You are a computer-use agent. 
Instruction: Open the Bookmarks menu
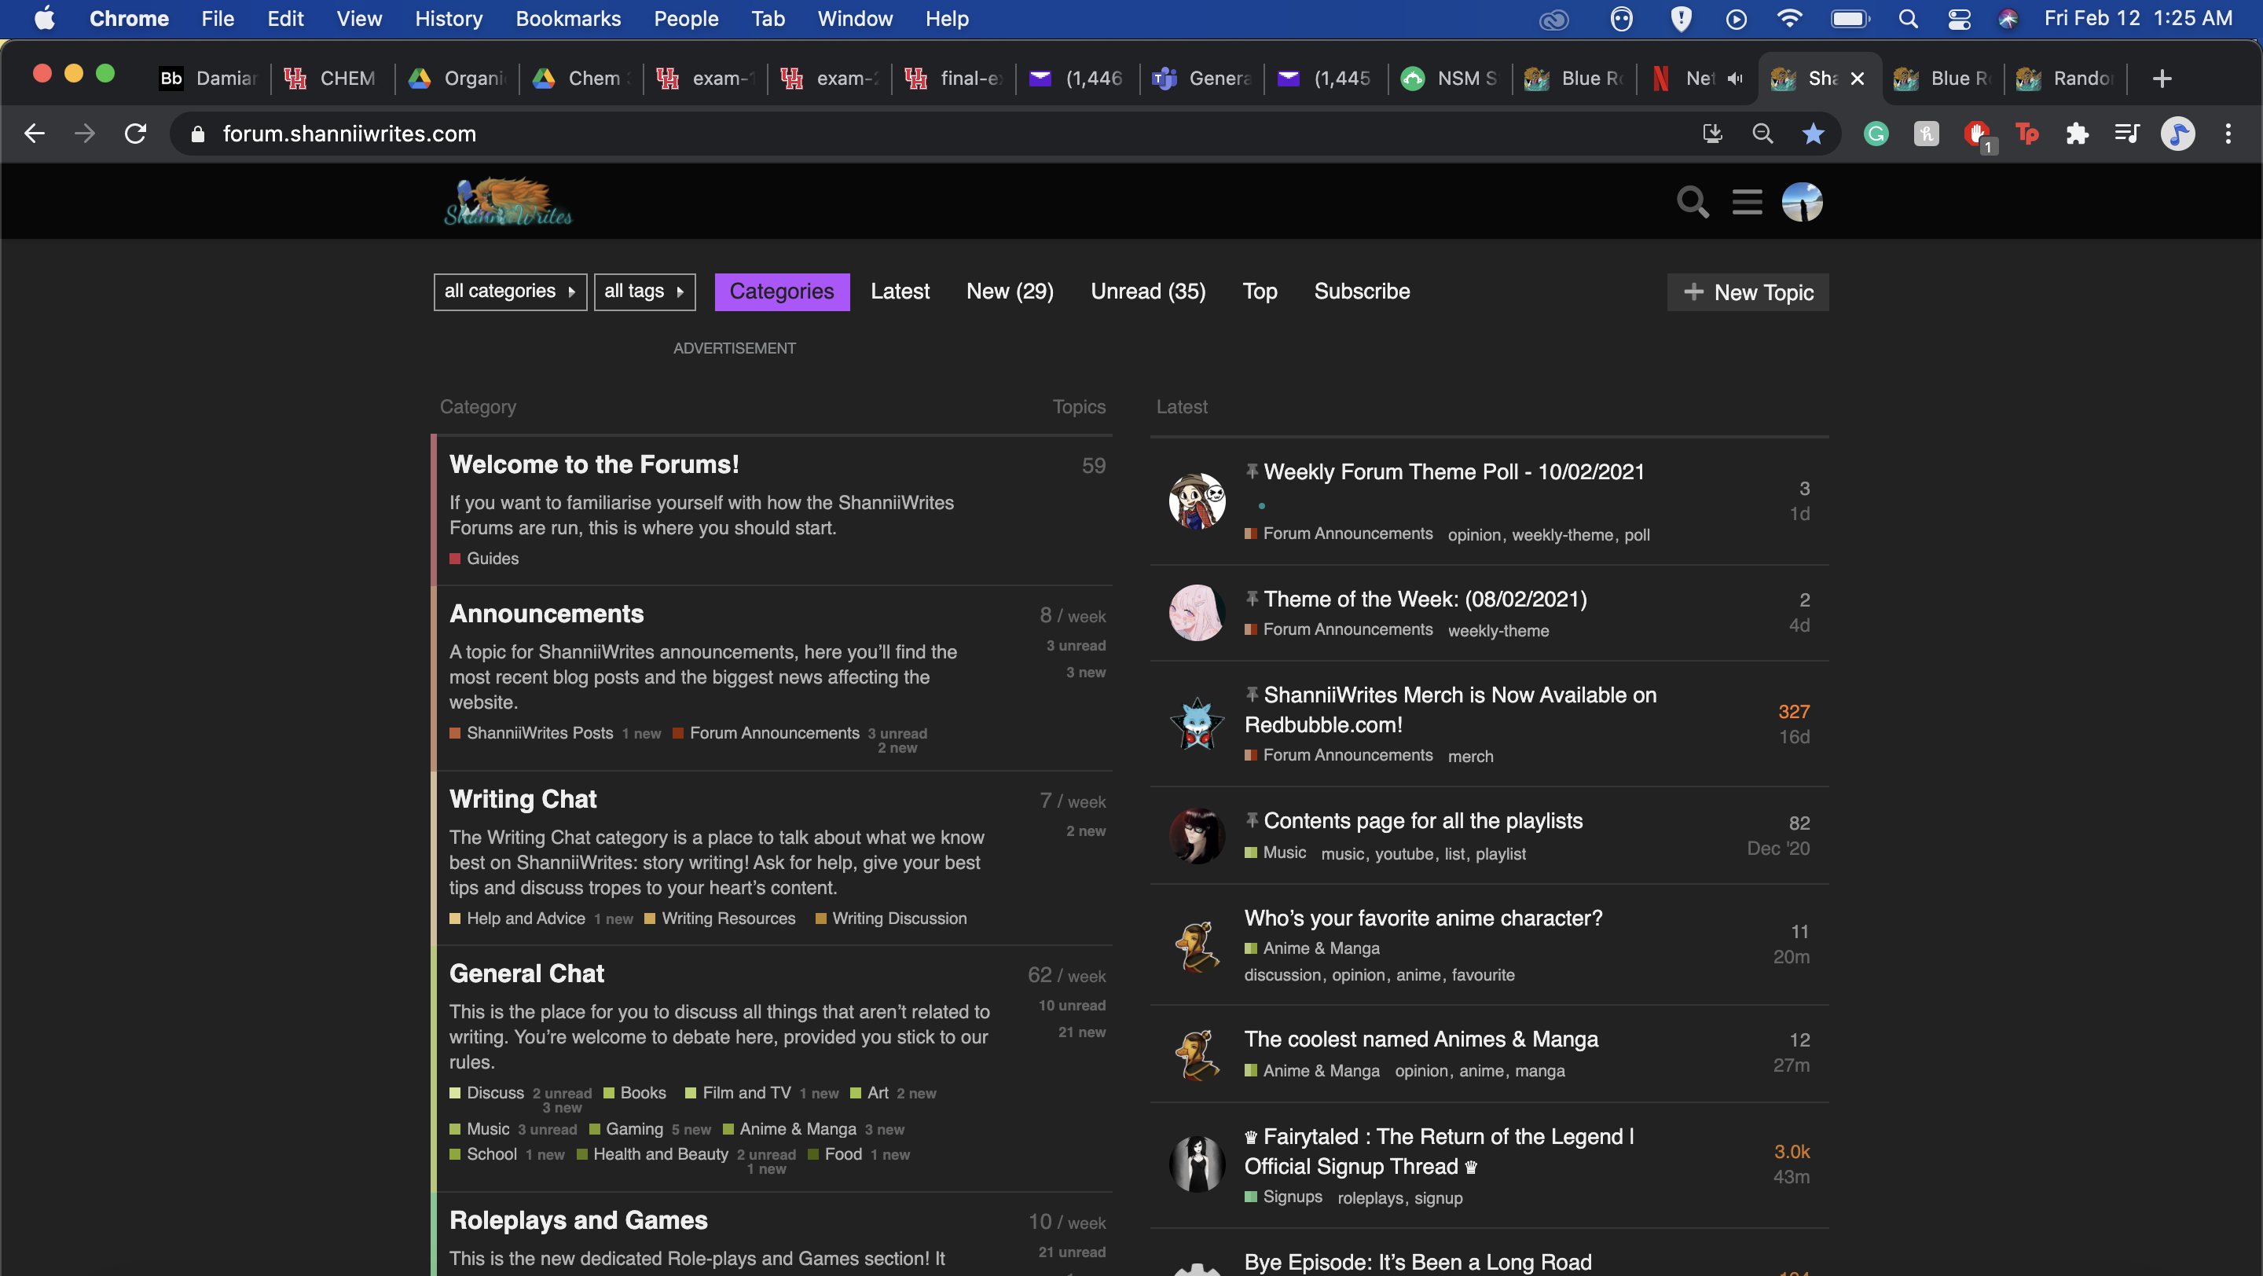point(567,18)
